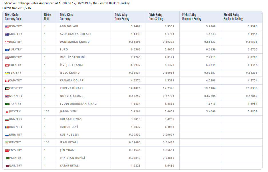Click the Canadian flag icon beside CAD/TRY

pyautogui.click(x=7, y=81)
